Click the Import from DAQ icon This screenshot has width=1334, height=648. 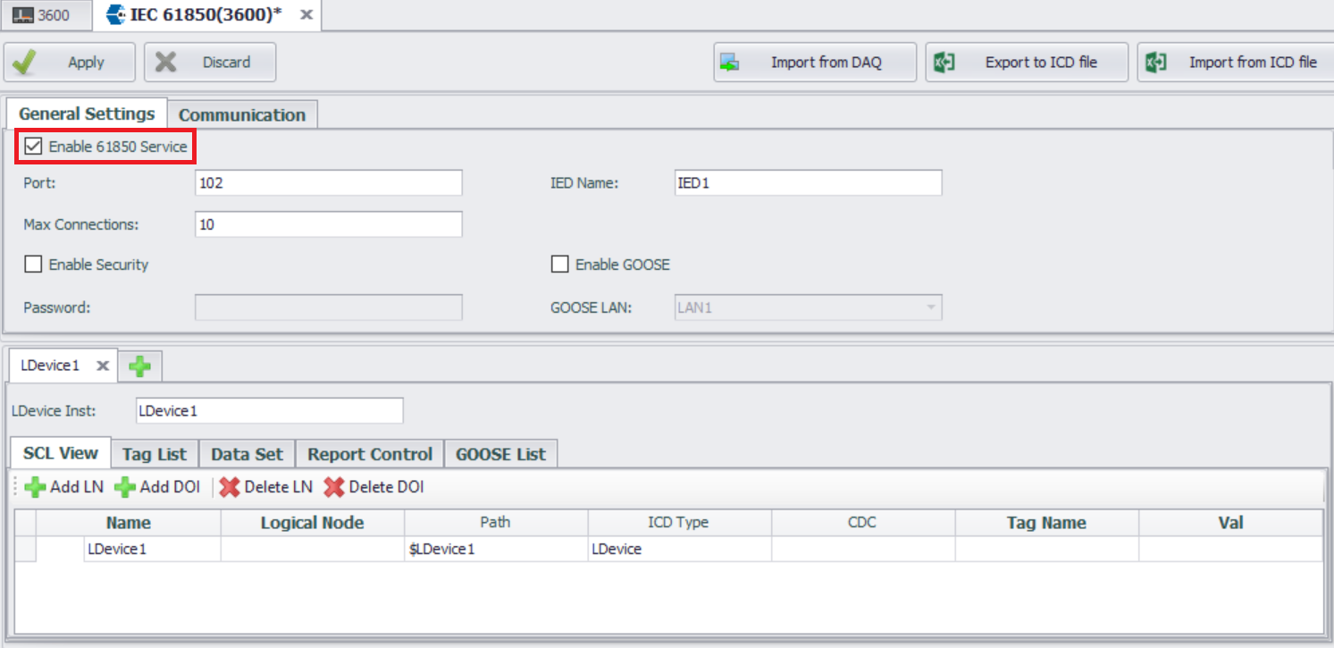pos(730,63)
